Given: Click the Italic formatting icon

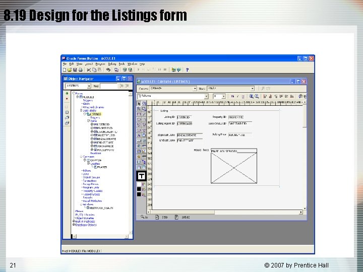Looking at the screenshot, I should coord(237,96).
